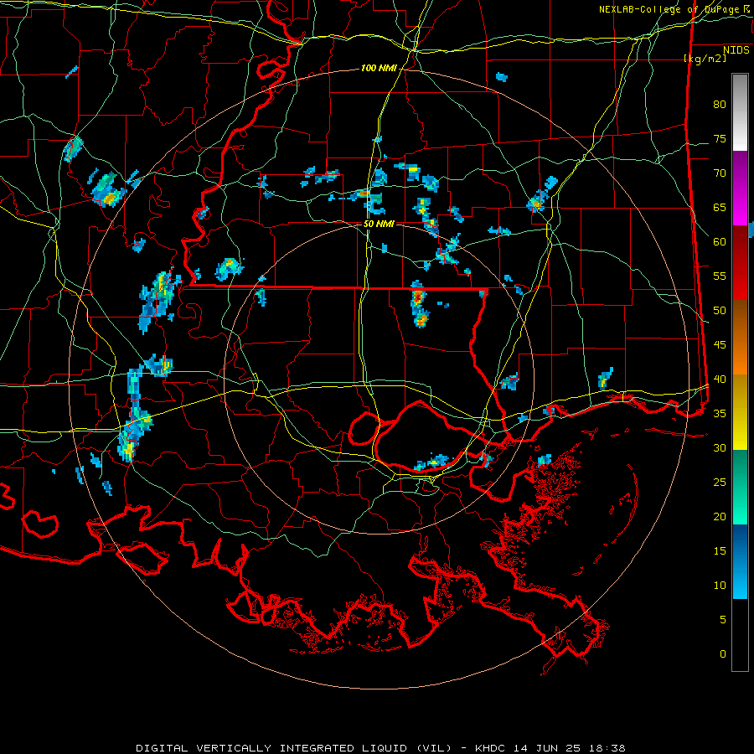Click the 10 value on the VIL scale
This screenshot has height=754, width=754.
click(x=720, y=586)
